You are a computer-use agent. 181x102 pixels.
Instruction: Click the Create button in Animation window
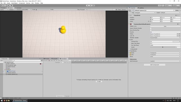[99, 82]
